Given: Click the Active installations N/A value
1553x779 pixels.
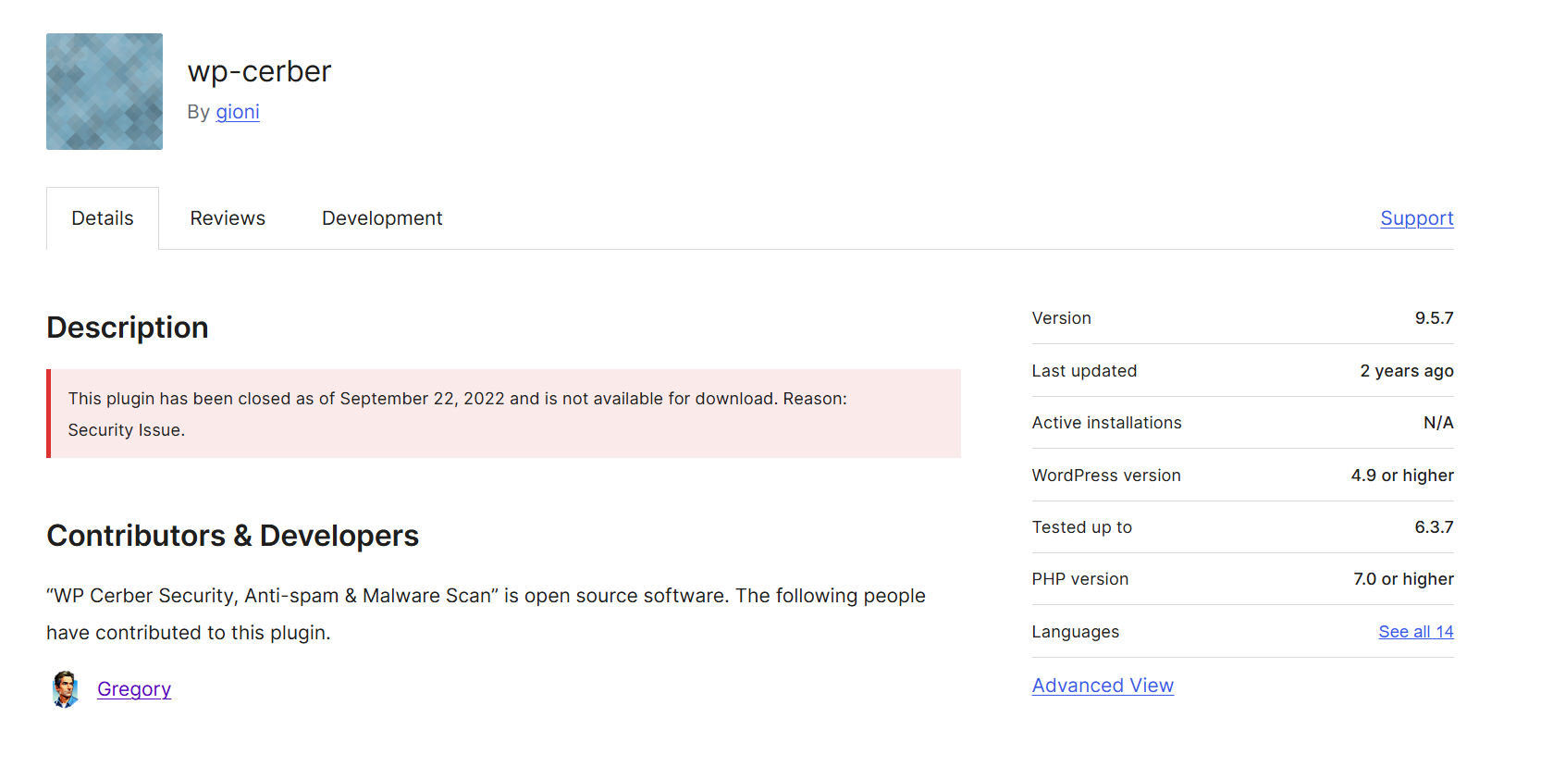Looking at the screenshot, I should coord(1438,423).
